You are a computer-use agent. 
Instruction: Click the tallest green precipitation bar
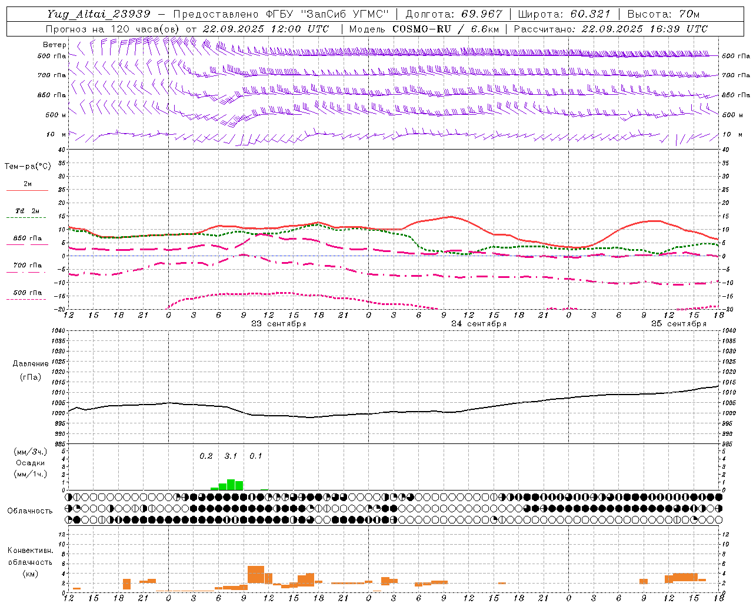click(x=231, y=485)
